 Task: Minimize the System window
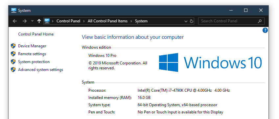[x=231, y=10]
